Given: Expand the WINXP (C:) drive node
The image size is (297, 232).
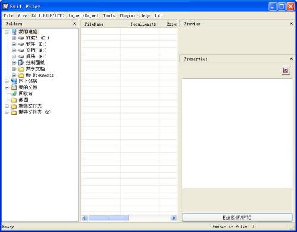Looking at the screenshot, I should pyautogui.click(x=14, y=38).
